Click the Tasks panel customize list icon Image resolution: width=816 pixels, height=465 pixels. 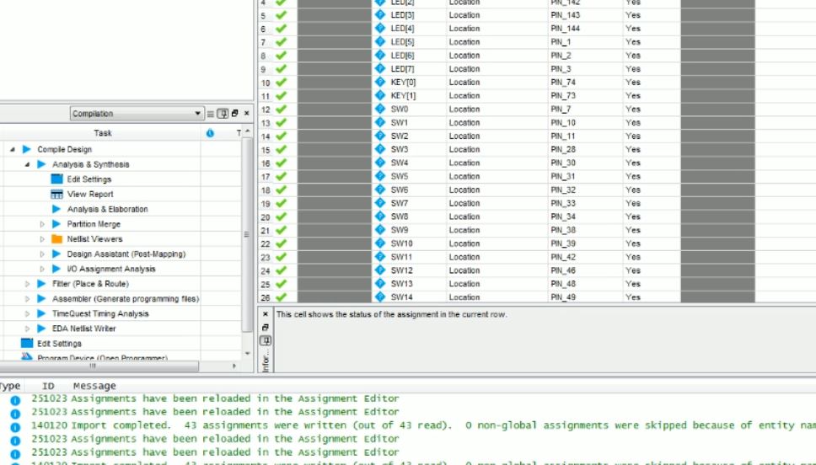point(211,114)
